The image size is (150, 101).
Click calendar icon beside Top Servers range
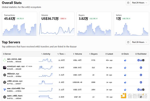128,42
